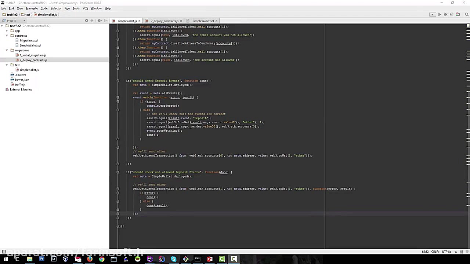This screenshot has height=264, width=470.
Task: Hide the Project tool window
Action: (x=106, y=21)
